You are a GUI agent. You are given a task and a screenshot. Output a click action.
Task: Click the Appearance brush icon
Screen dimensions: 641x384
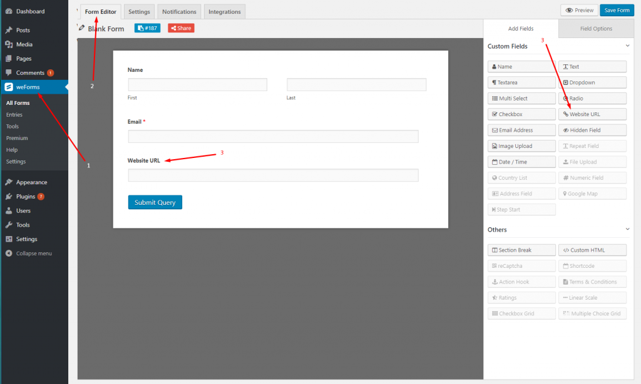(x=9, y=182)
